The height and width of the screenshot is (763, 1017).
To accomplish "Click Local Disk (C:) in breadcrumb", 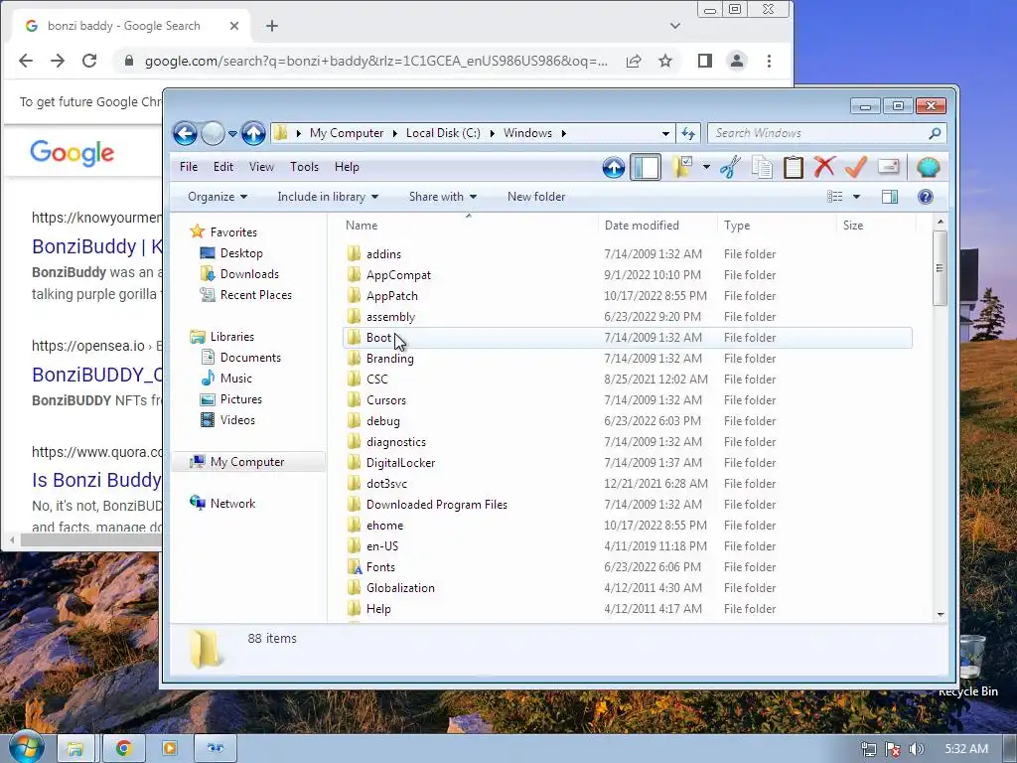I will [443, 133].
